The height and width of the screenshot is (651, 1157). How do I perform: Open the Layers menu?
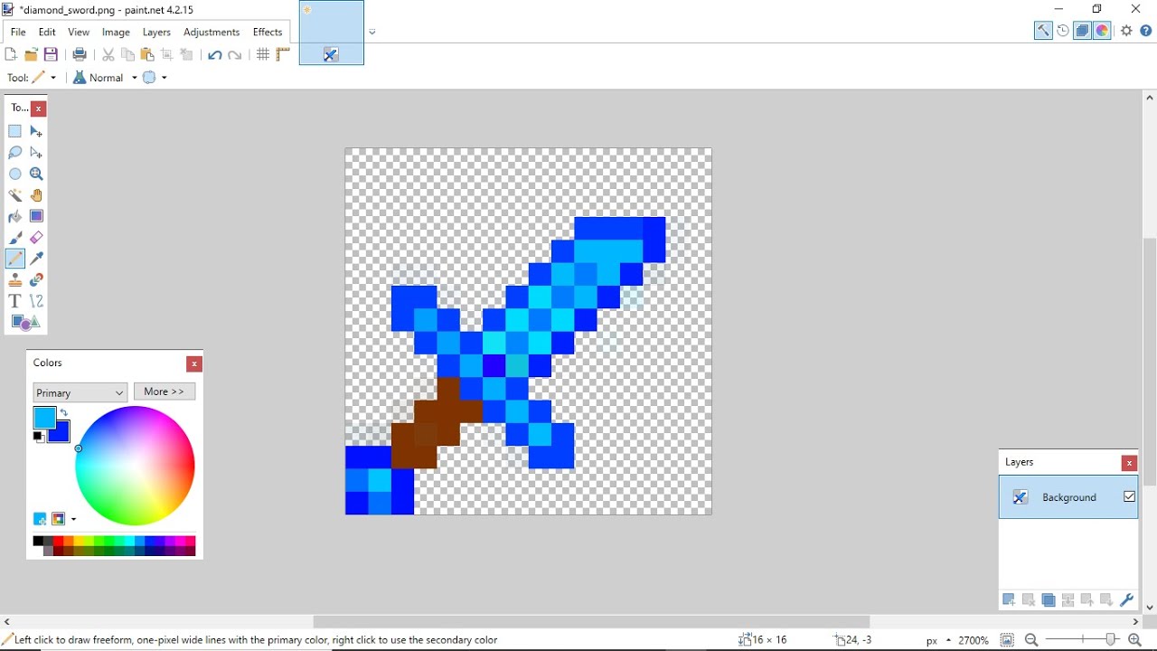click(x=157, y=33)
